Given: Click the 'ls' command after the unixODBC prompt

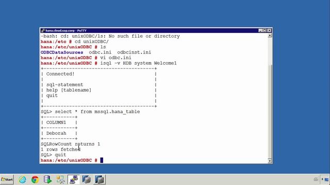Looking at the screenshot, I should (x=103, y=47).
